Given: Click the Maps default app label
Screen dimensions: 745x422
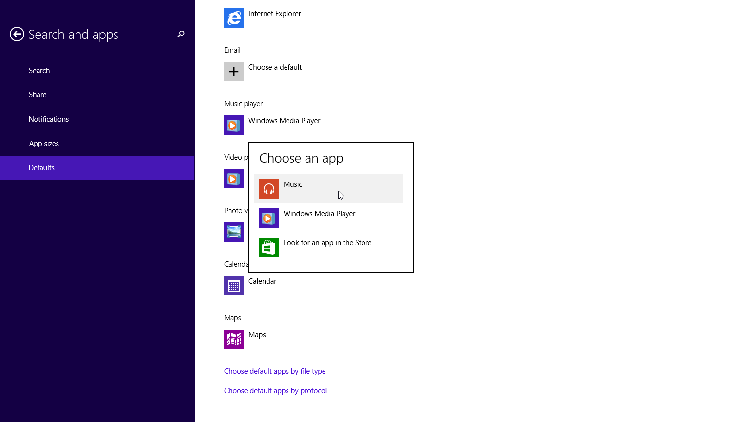Looking at the screenshot, I should click(257, 335).
